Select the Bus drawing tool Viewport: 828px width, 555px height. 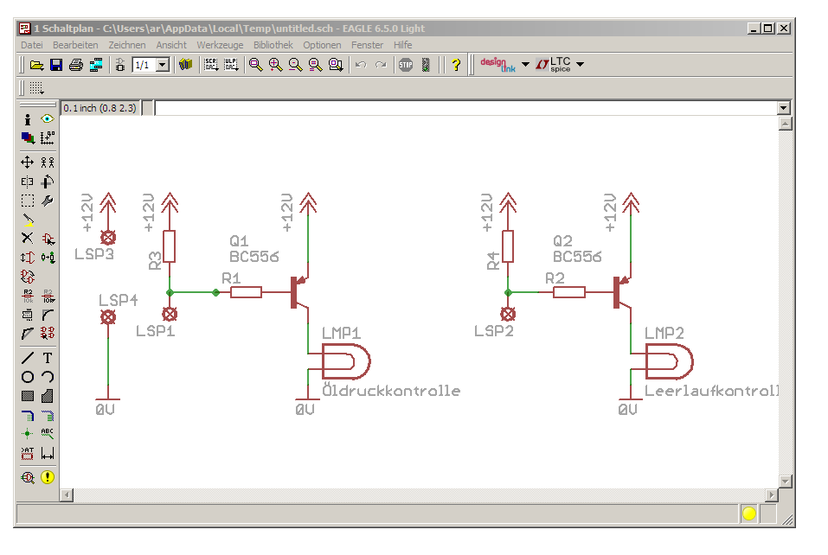tap(28, 416)
